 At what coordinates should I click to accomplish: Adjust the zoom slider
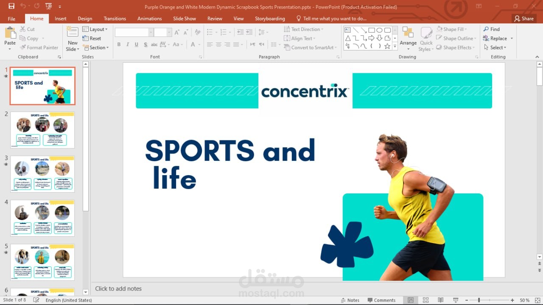tap(479, 300)
